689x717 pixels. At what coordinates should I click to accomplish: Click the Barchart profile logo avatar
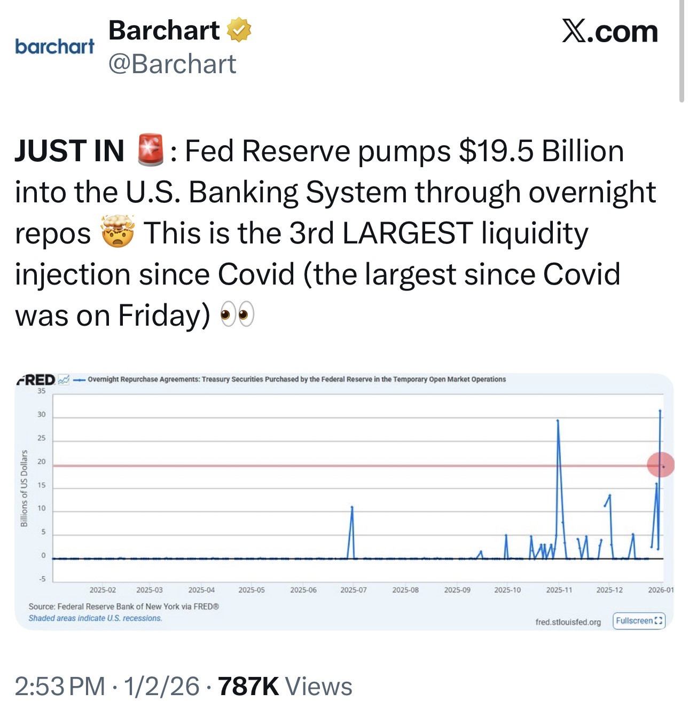point(54,46)
